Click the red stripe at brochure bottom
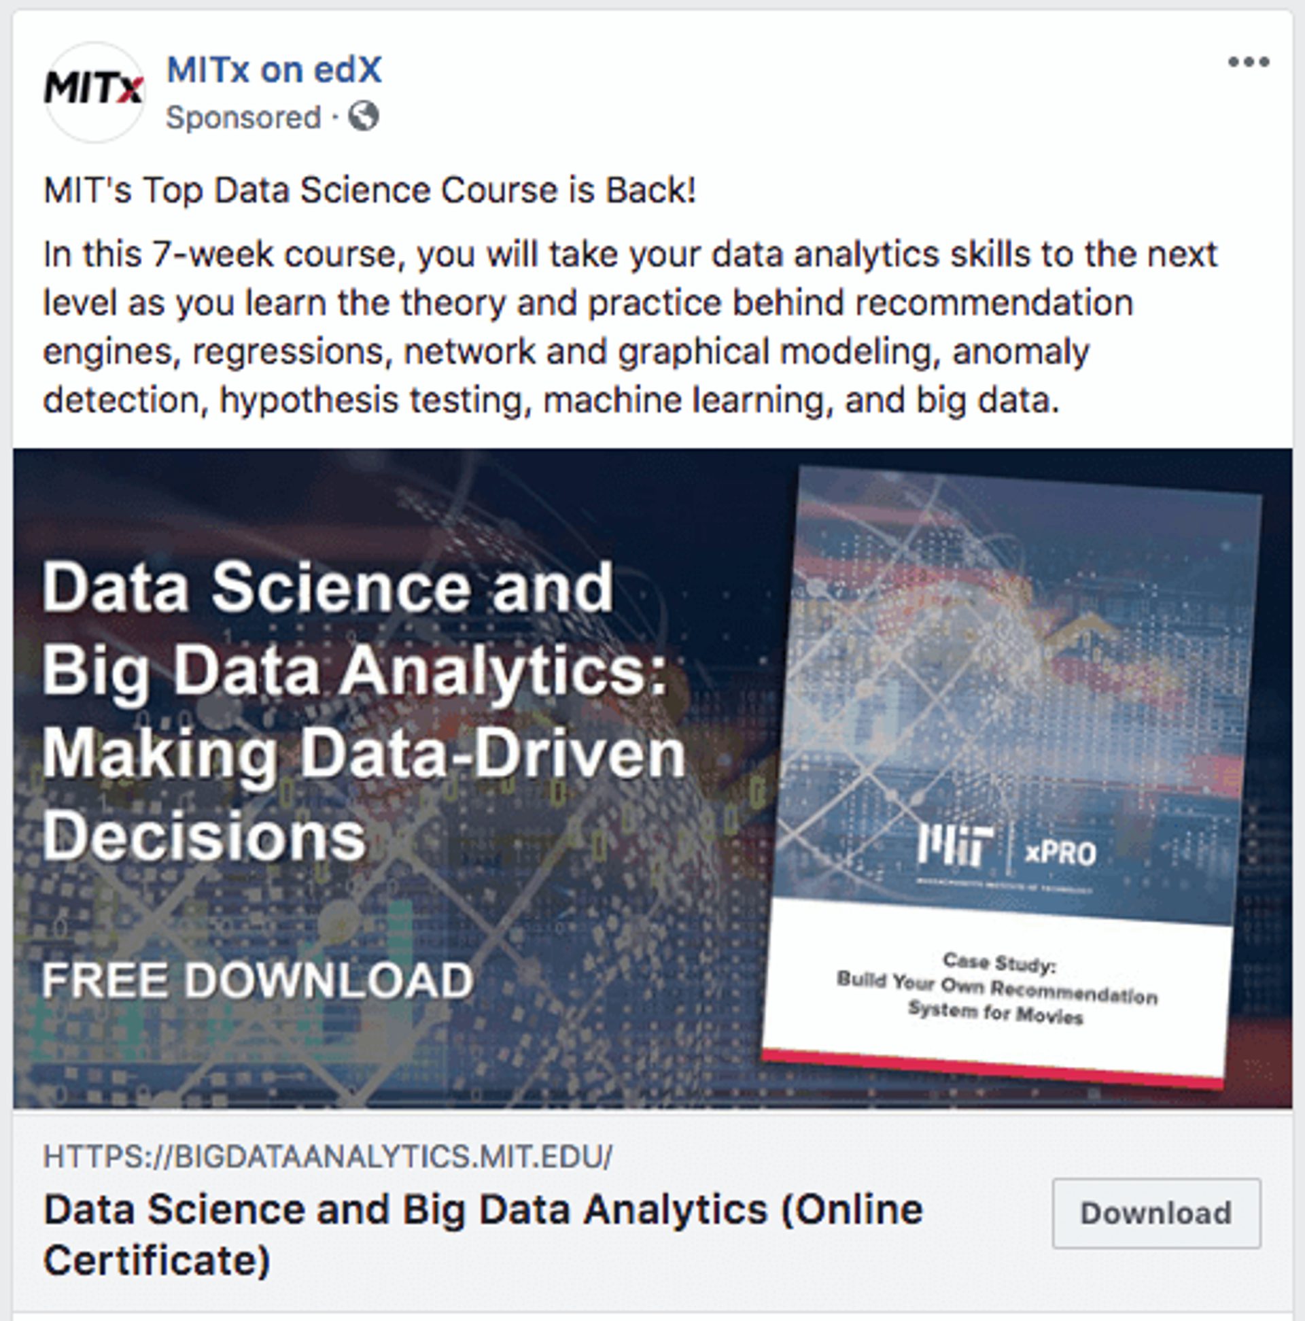1305x1321 pixels. pos(991,1069)
